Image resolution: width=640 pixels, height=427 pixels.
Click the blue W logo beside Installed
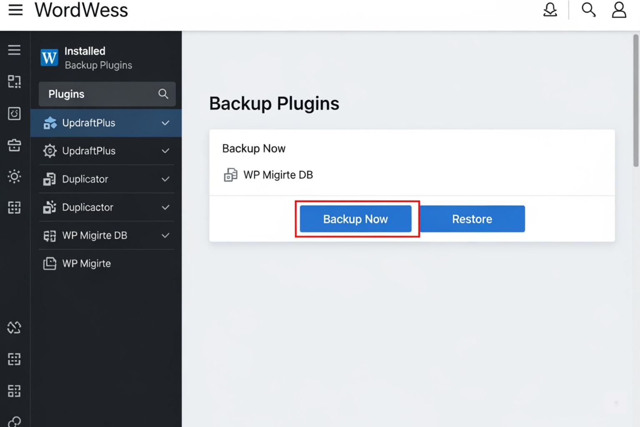click(49, 58)
